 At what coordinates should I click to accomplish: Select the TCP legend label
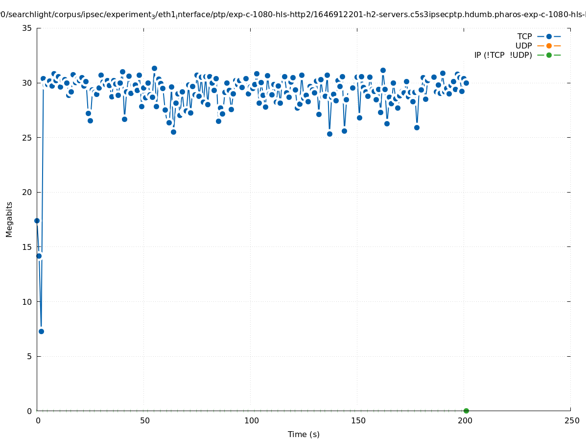coord(524,37)
